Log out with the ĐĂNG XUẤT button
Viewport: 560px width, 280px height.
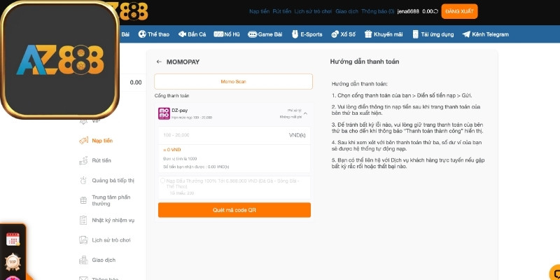(x=459, y=11)
